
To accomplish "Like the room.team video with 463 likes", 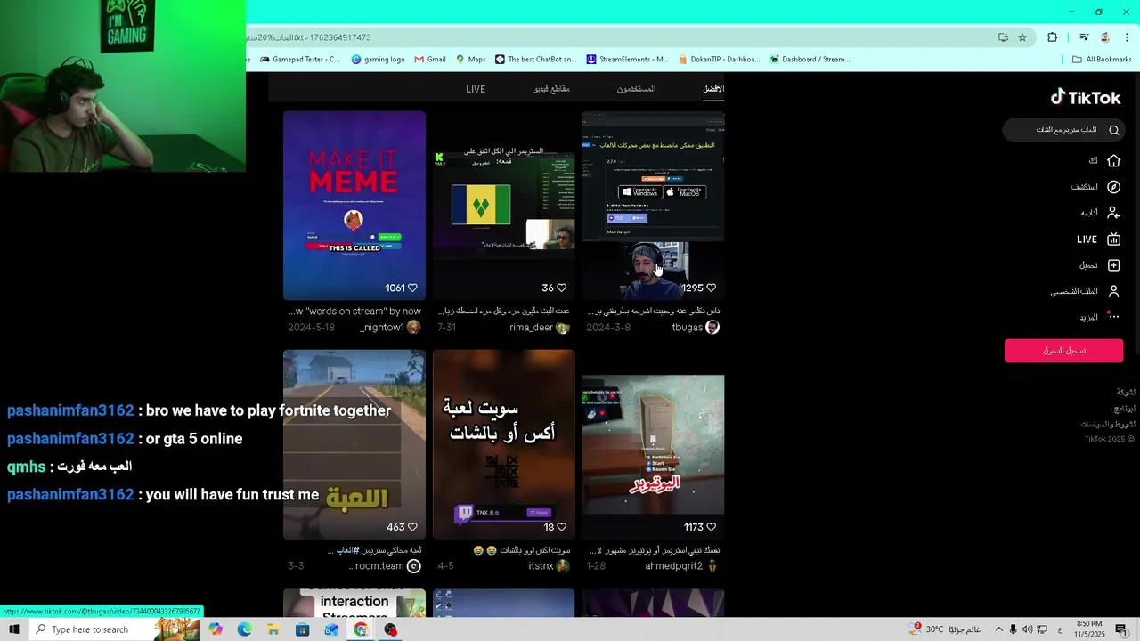I will click(412, 527).
